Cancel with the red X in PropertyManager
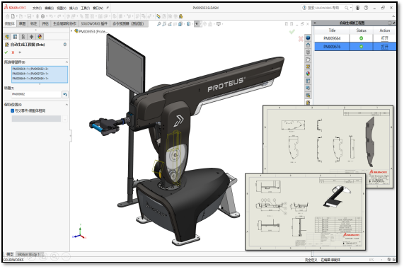Screen dimensions: 404x269 (13, 52)
